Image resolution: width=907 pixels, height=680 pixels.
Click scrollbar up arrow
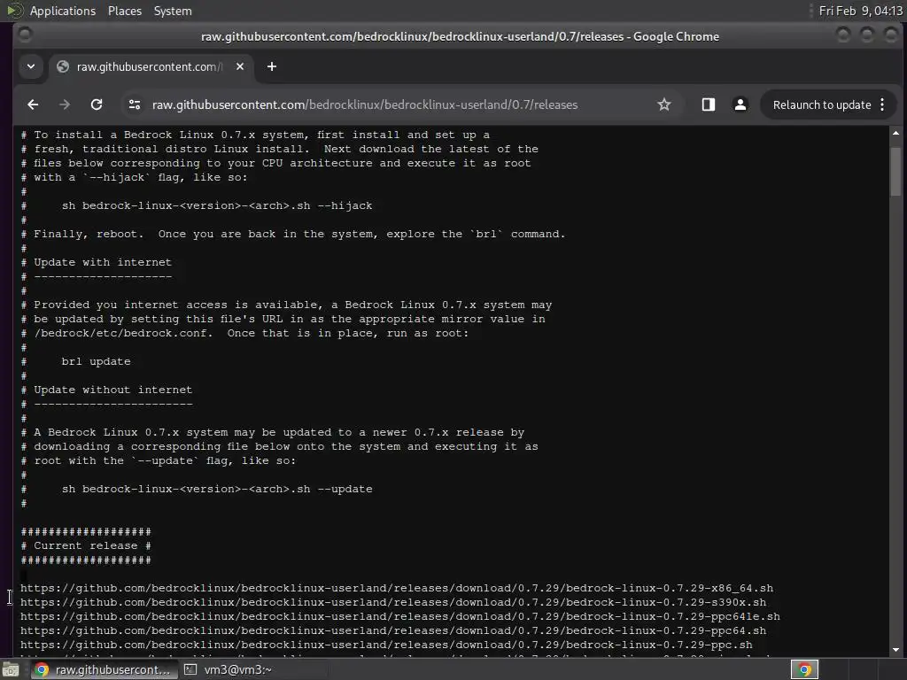click(x=895, y=134)
